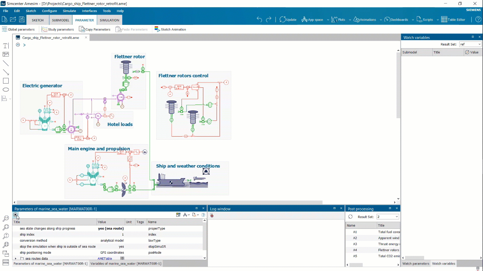483x271 pixels.
Task: Switch to Variables of marine_sea_water tab
Action: click(126, 263)
